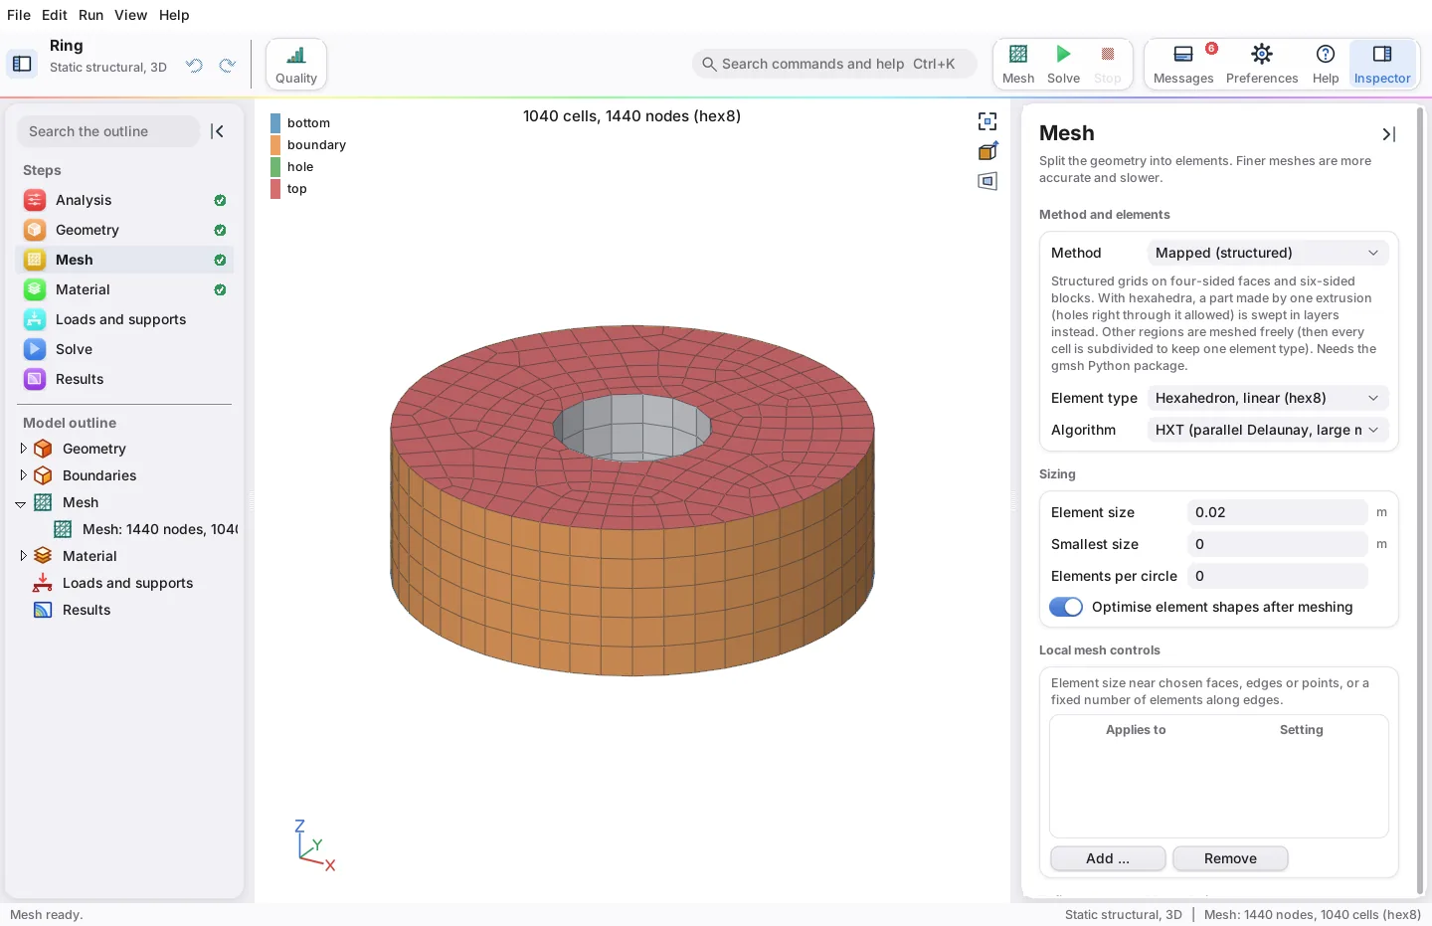Click the Search the outline field
The image size is (1432, 926).
[108, 131]
